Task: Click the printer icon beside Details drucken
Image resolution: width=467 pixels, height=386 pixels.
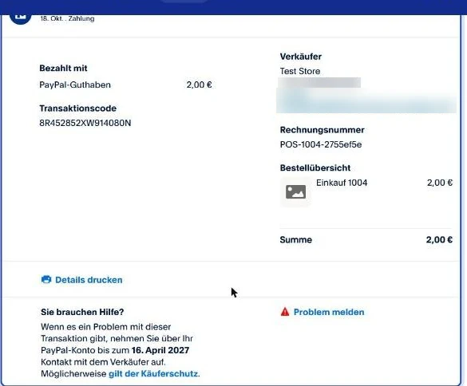Action: click(46, 279)
